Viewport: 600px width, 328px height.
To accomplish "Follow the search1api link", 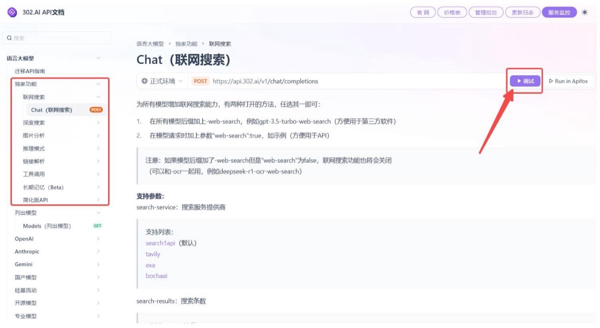I will pos(160,243).
